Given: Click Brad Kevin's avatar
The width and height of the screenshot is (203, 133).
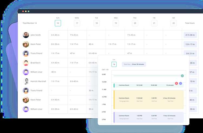Looking at the screenshot, I should pyautogui.click(x=26, y=63).
